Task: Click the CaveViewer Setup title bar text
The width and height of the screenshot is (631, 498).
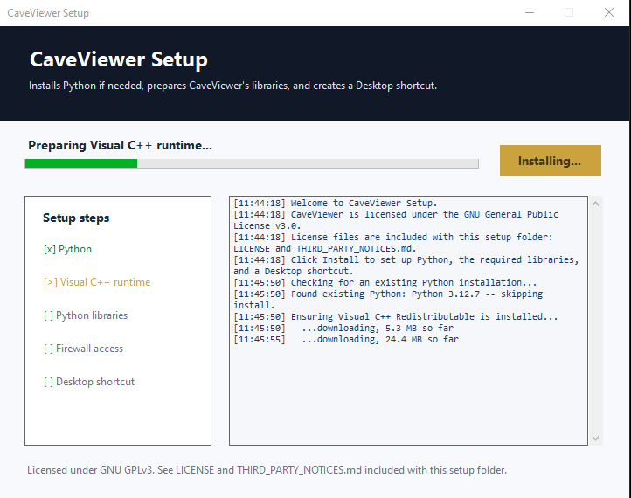Action: point(48,13)
